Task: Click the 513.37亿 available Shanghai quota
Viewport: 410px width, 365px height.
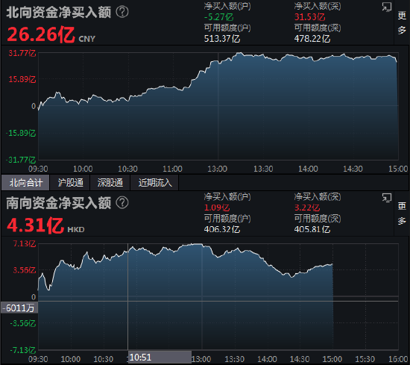Action: 222,39
